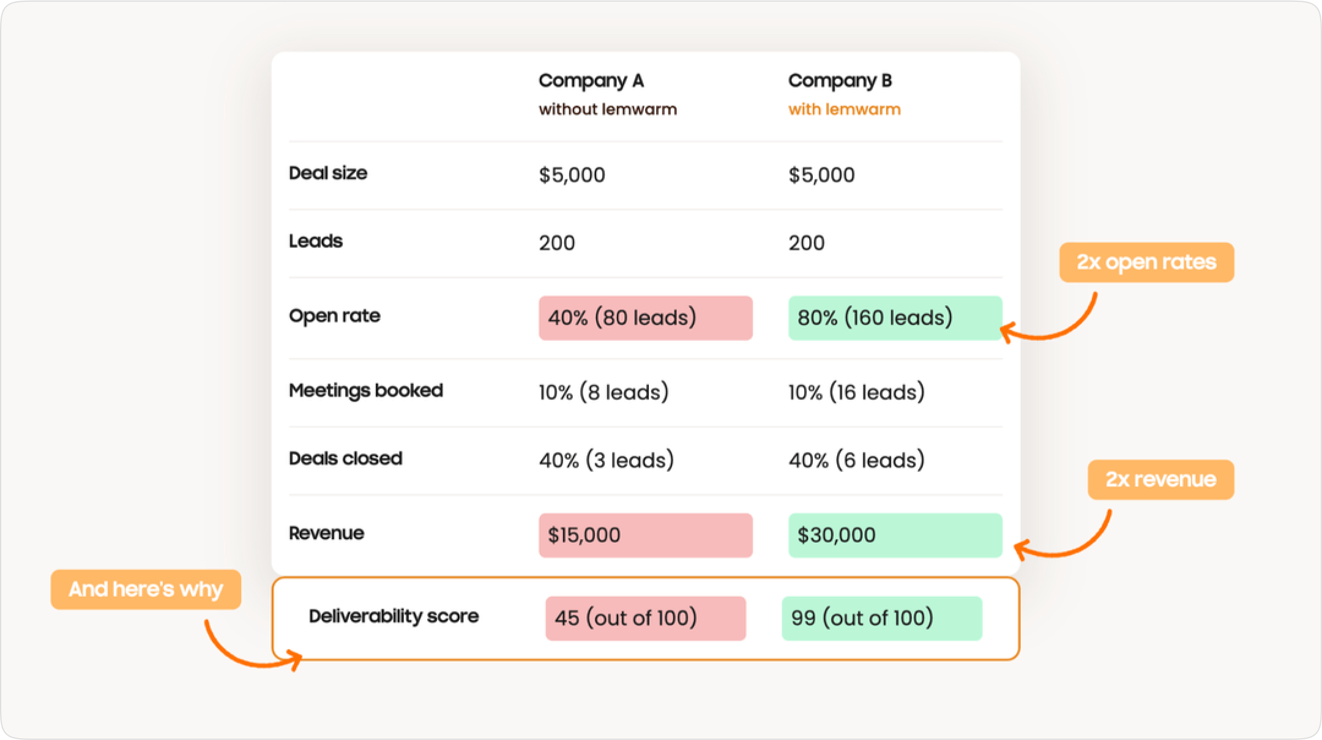Click the 'And here's why' badge
Image resolution: width=1322 pixels, height=740 pixels.
coord(146,589)
